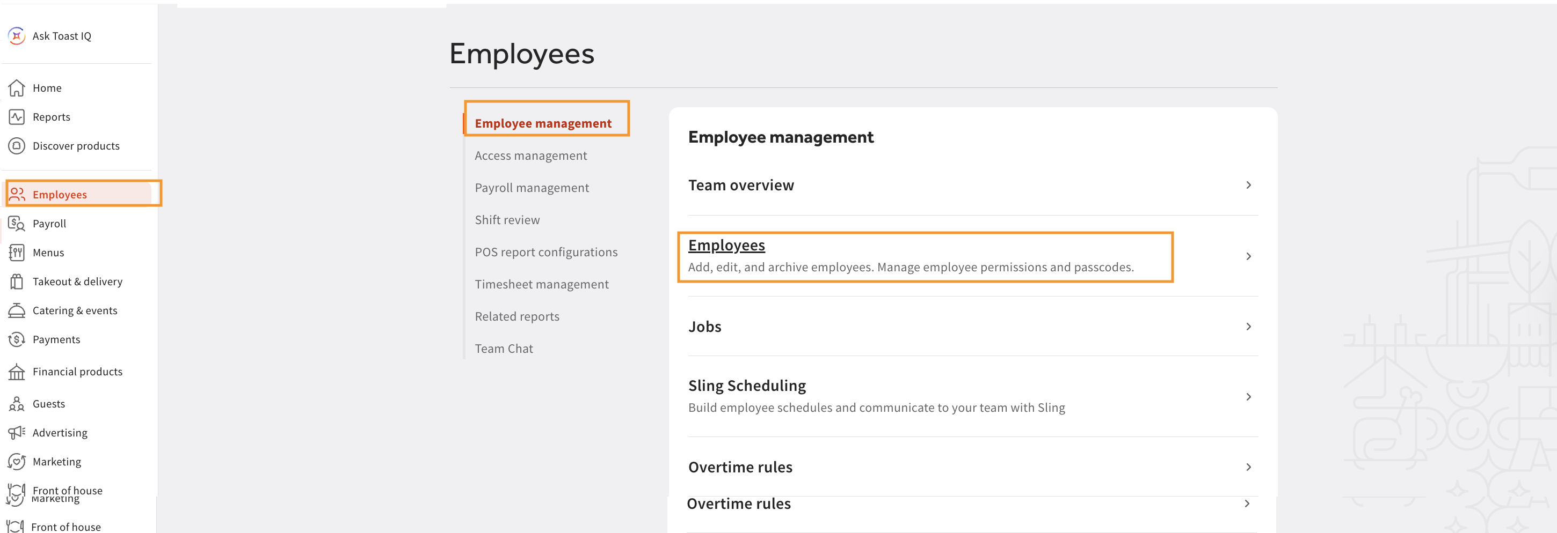This screenshot has height=533, width=1557.
Task: Open the Shift review section
Action: [x=506, y=220]
